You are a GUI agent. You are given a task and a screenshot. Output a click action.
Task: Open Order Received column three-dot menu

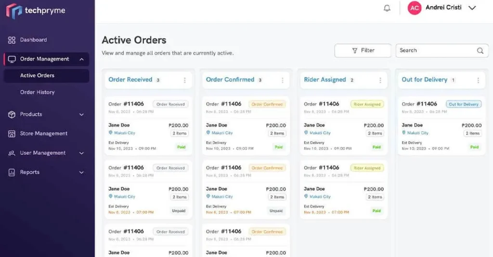tap(184, 80)
